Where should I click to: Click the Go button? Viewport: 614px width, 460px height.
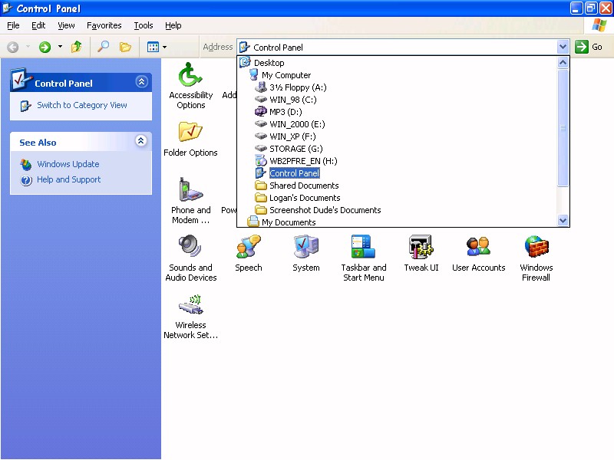589,47
